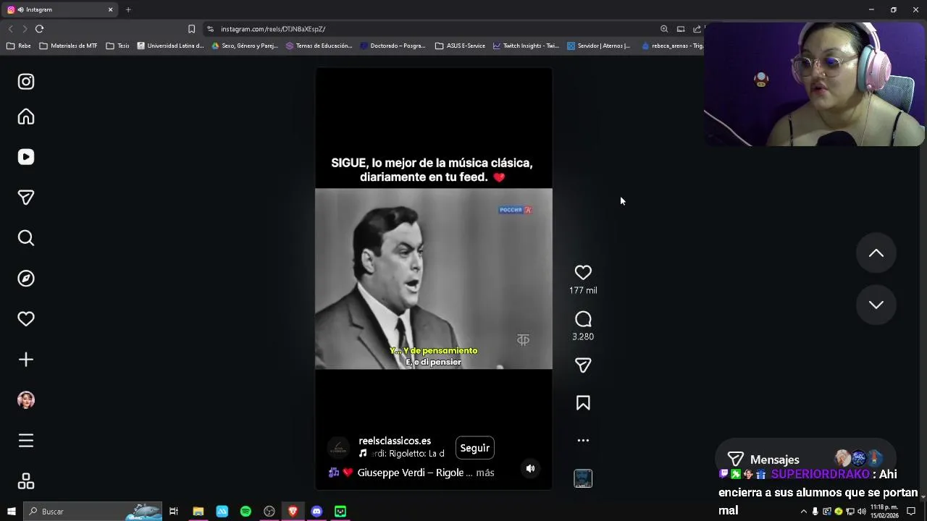Open the reel's three-dots options menu
Viewport: 927px width, 521px height.
click(x=583, y=440)
